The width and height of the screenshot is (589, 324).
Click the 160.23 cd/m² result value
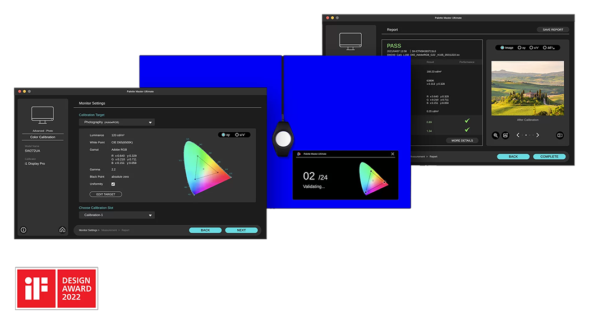pyautogui.click(x=434, y=72)
